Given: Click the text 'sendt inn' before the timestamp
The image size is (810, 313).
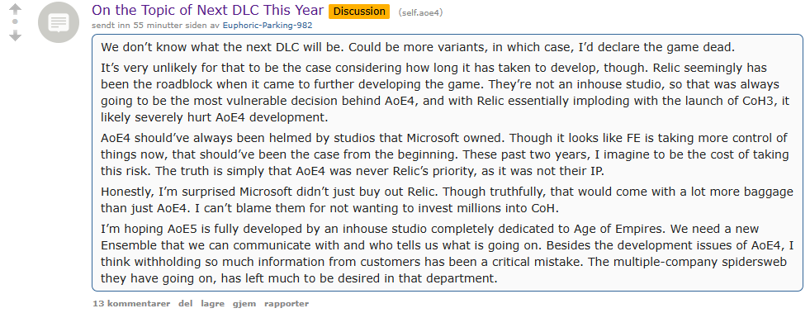Looking at the screenshot, I should pyautogui.click(x=111, y=25).
